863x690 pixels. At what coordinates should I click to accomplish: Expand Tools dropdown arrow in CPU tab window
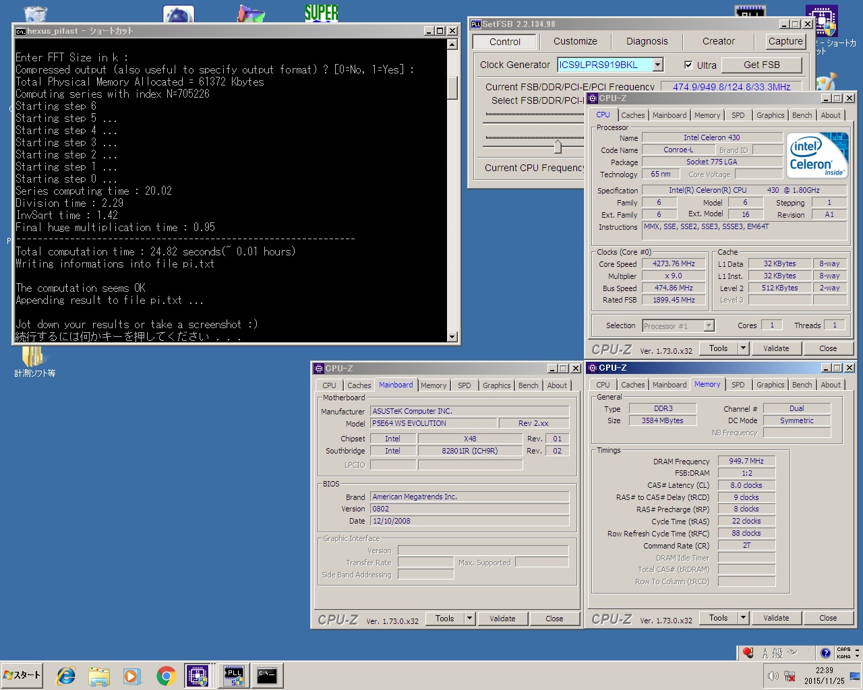(x=743, y=348)
